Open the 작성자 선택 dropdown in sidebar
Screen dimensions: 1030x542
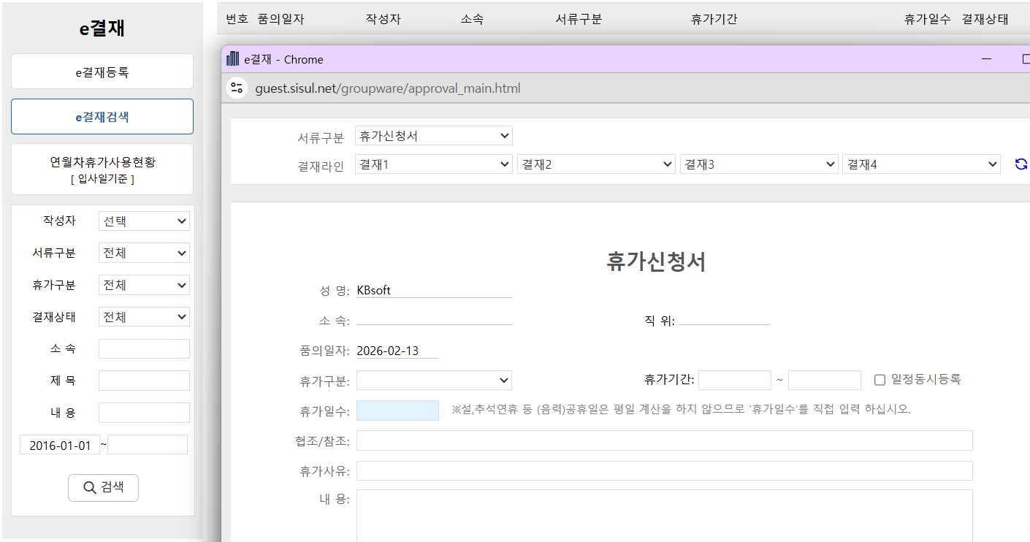point(144,221)
